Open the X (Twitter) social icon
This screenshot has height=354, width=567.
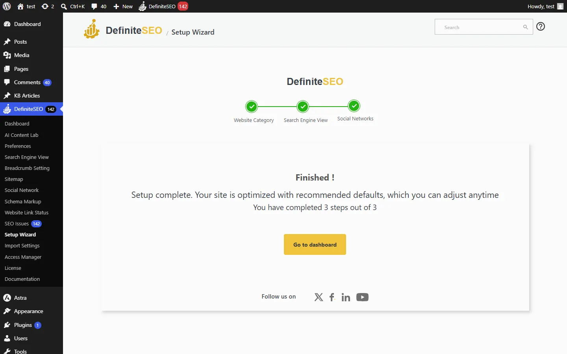[x=319, y=297]
